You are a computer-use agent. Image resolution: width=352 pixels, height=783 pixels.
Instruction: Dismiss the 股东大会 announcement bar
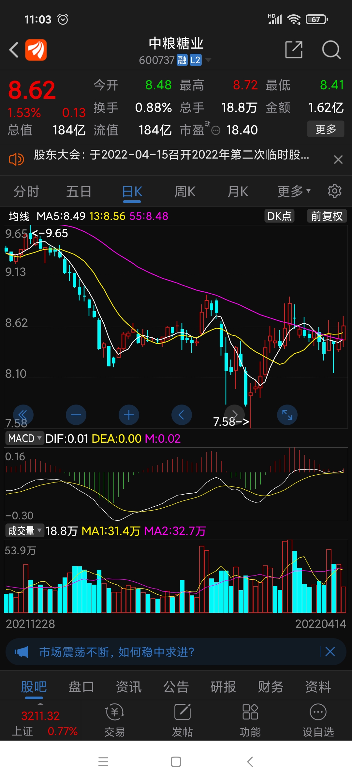coord(338,160)
